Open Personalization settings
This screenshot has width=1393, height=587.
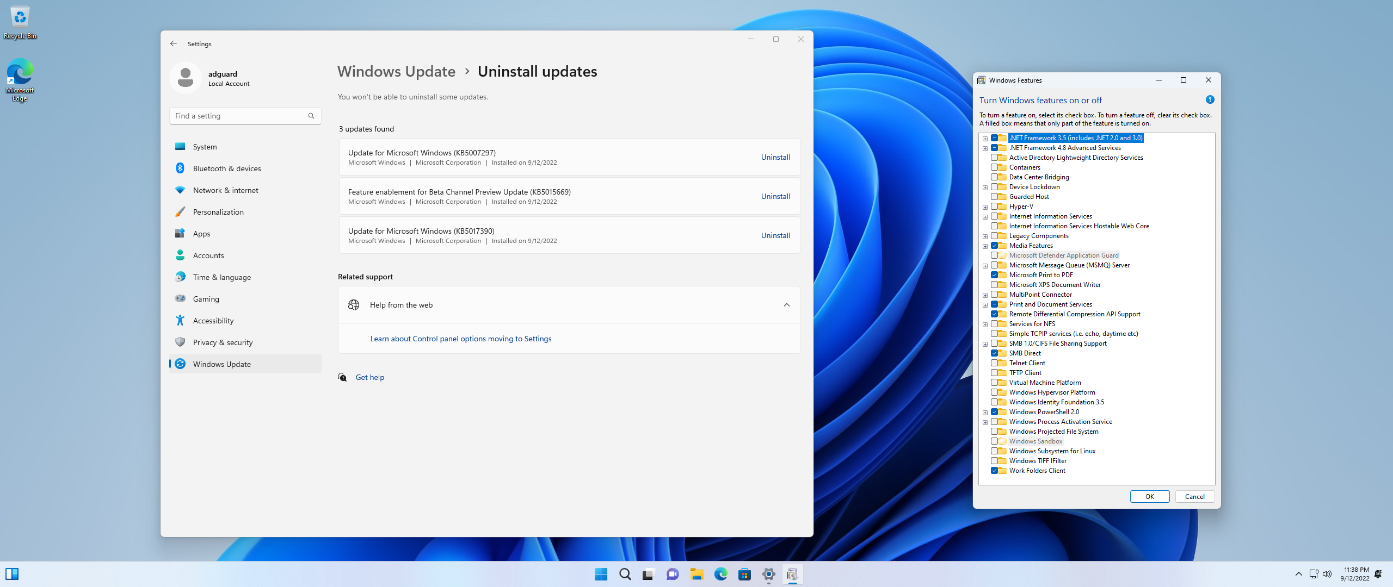coord(245,212)
